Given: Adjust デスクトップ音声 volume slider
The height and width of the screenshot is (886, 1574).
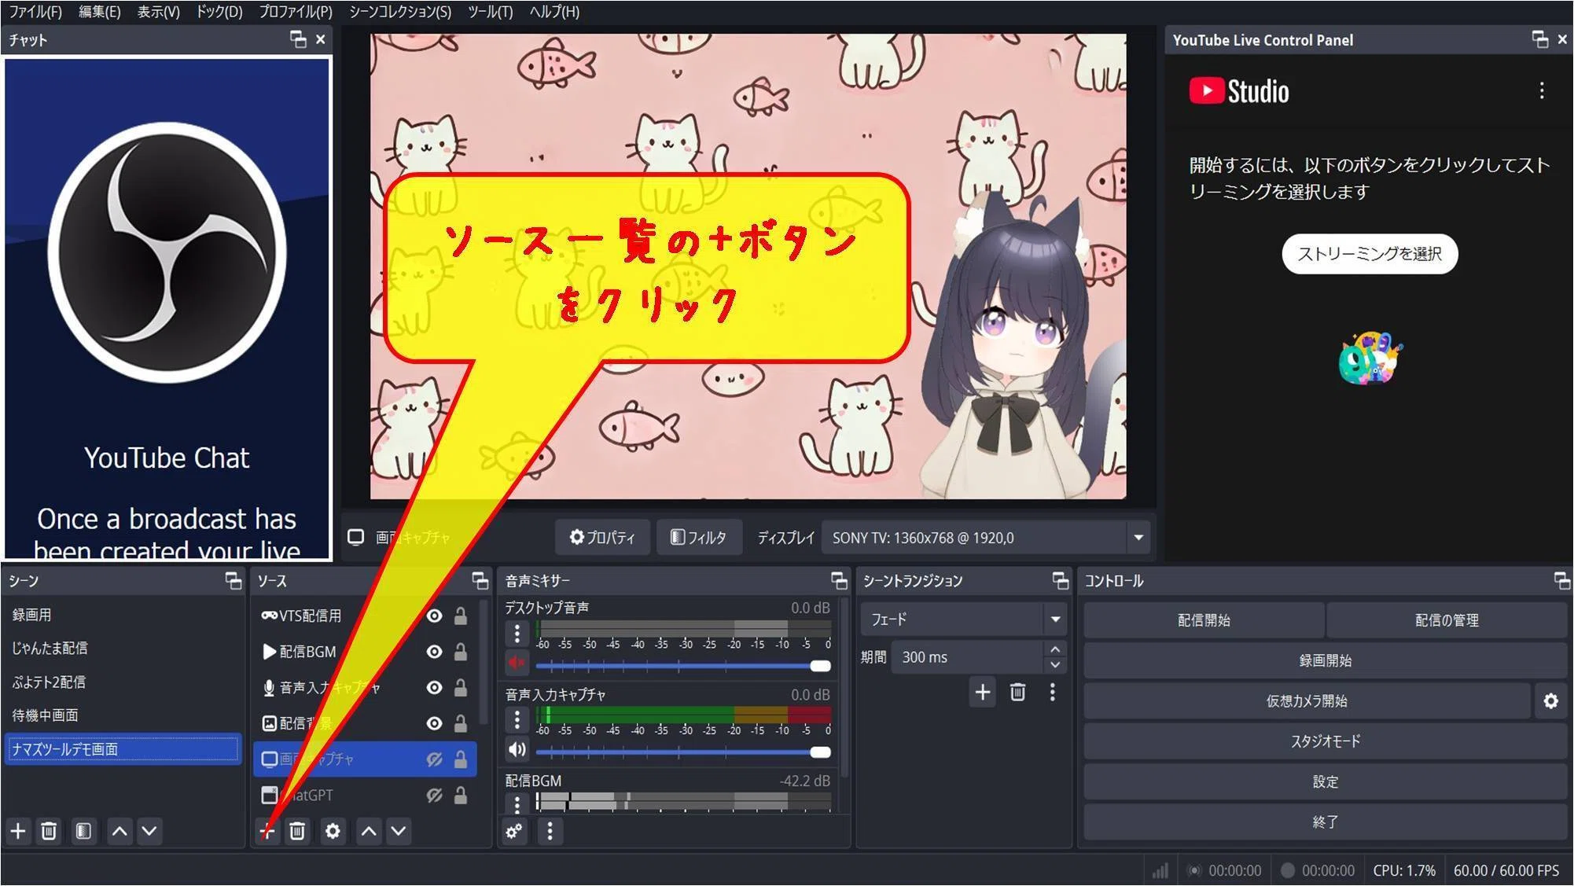Looking at the screenshot, I should [683, 666].
